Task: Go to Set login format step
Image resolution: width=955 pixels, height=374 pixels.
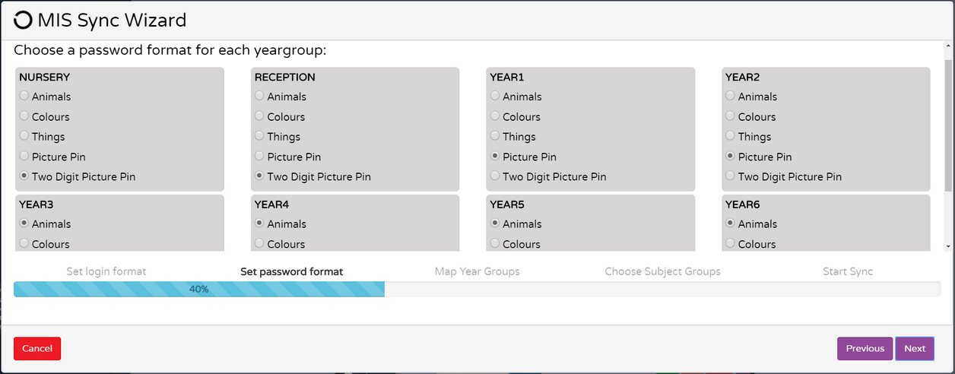Action: point(106,271)
